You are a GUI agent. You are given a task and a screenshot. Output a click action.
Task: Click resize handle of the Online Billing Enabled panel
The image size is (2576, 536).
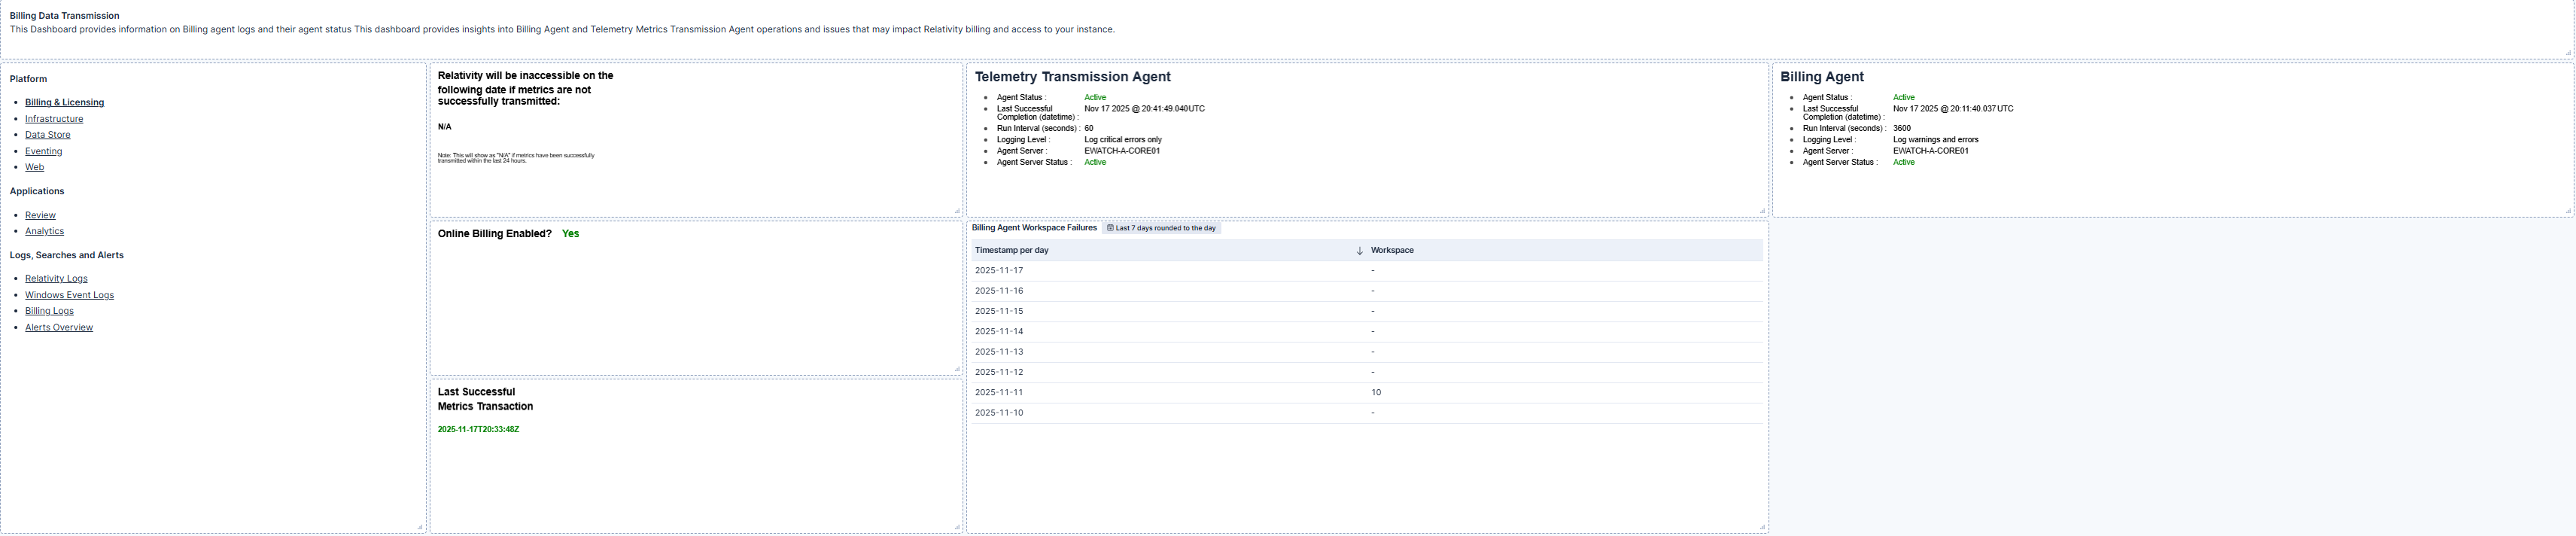click(957, 369)
